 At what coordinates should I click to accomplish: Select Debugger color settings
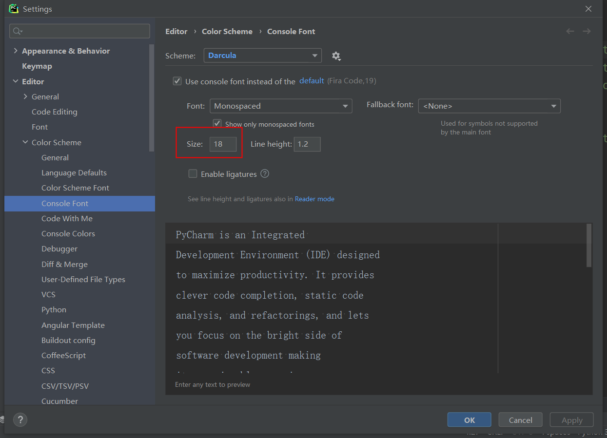[59, 248]
